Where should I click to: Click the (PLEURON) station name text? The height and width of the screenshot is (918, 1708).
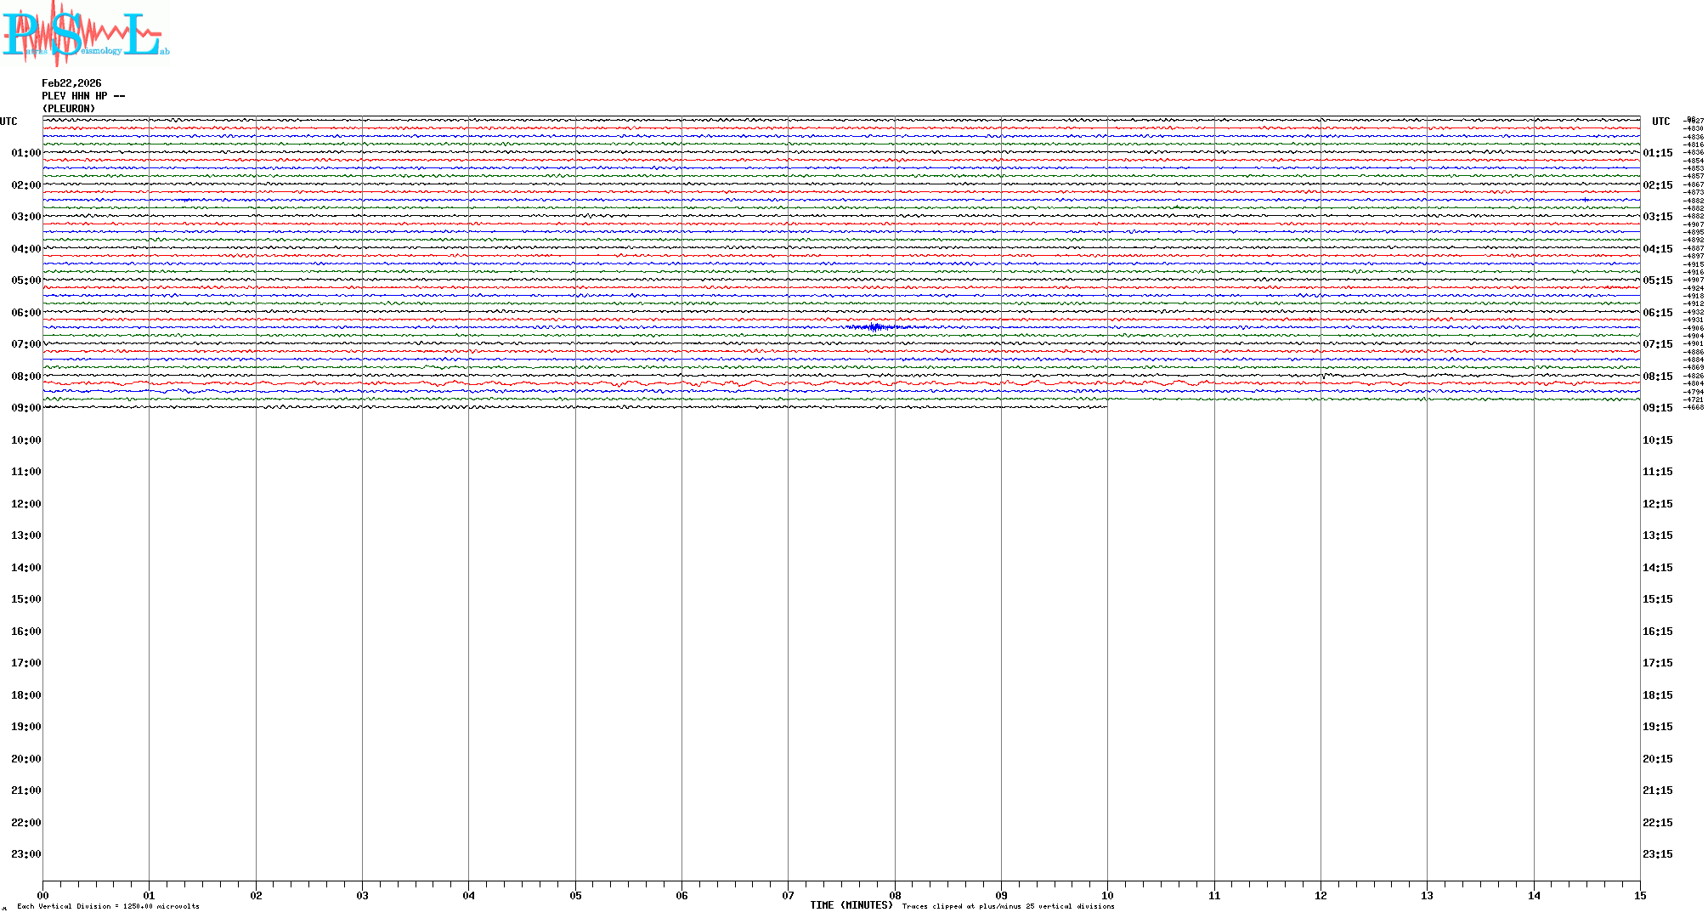click(x=69, y=109)
